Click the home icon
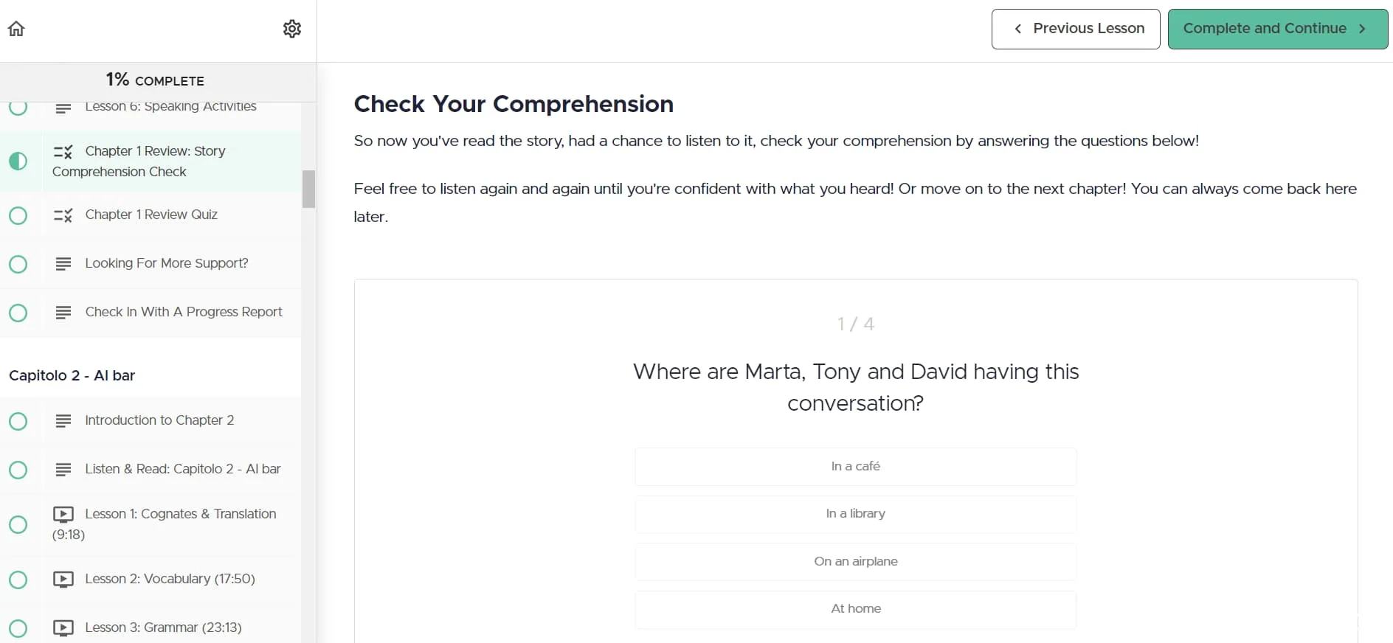This screenshot has height=643, width=1393. pyautogui.click(x=16, y=29)
